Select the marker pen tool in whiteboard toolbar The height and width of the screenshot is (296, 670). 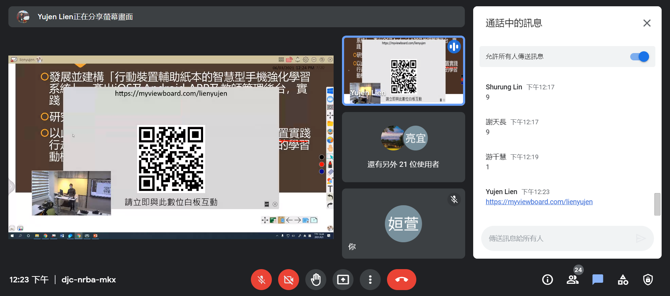point(330,164)
